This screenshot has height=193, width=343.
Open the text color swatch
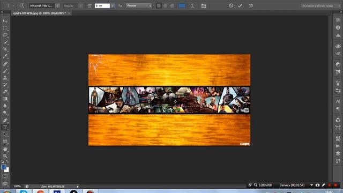coord(182,6)
